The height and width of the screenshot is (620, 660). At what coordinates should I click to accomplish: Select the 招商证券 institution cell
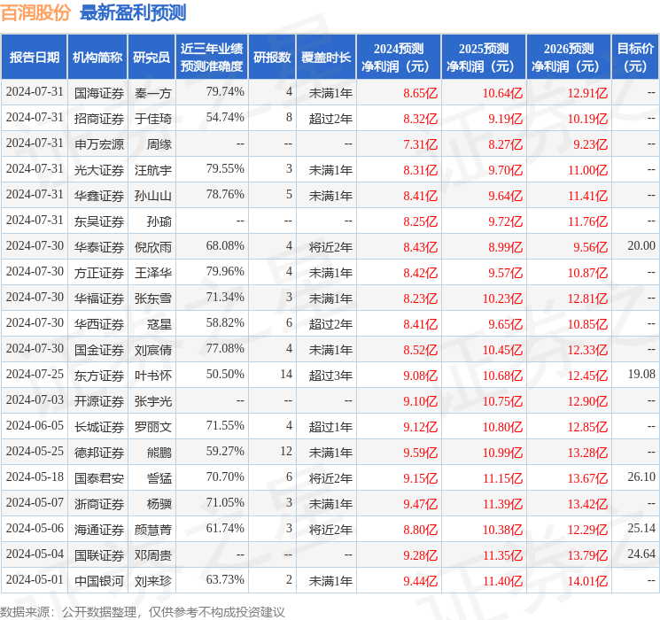(x=99, y=119)
